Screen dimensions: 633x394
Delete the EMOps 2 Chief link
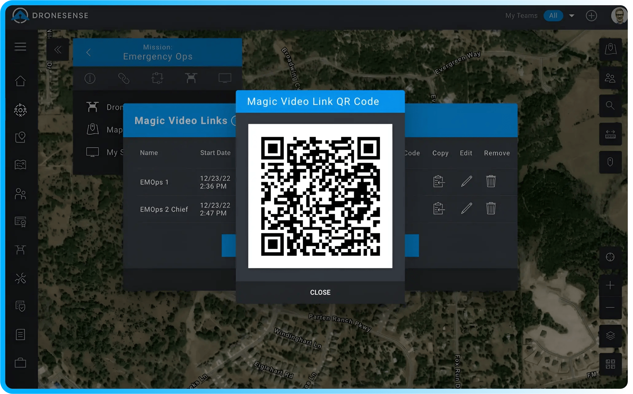point(491,208)
